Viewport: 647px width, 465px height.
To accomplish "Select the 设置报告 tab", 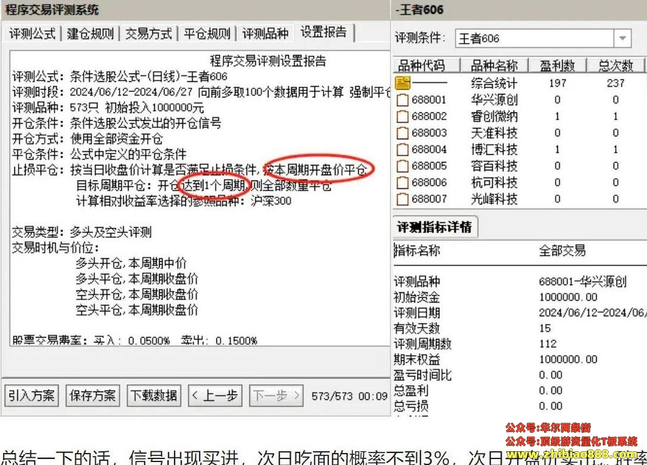I will 324,32.
